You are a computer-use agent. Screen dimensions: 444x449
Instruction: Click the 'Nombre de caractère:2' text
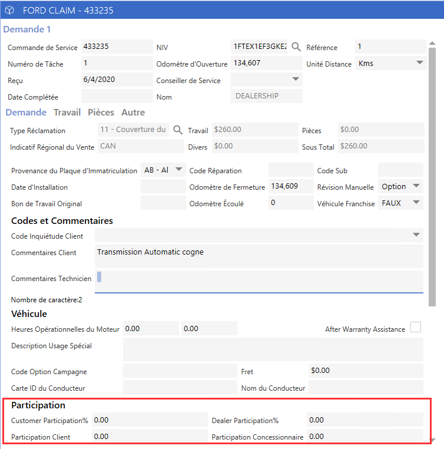(47, 300)
